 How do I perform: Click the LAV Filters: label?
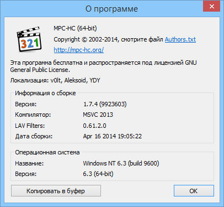pyautogui.click(x=30, y=126)
